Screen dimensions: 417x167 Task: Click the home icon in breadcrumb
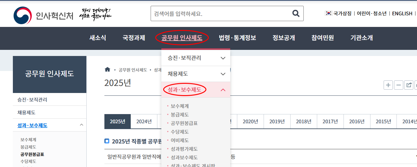coord(107,69)
